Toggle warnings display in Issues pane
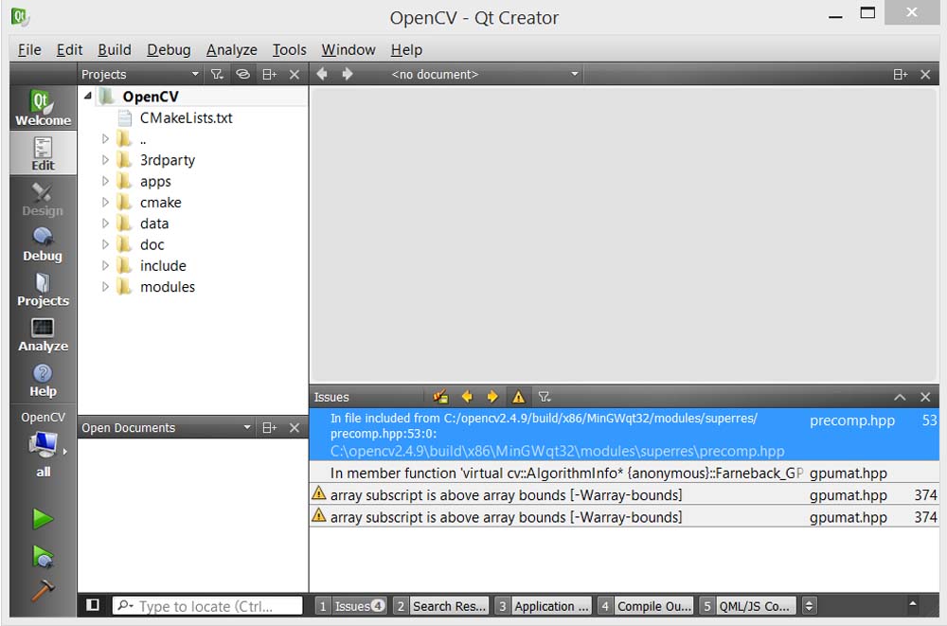The width and height of the screenshot is (947, 626). (x=518, y=397)
